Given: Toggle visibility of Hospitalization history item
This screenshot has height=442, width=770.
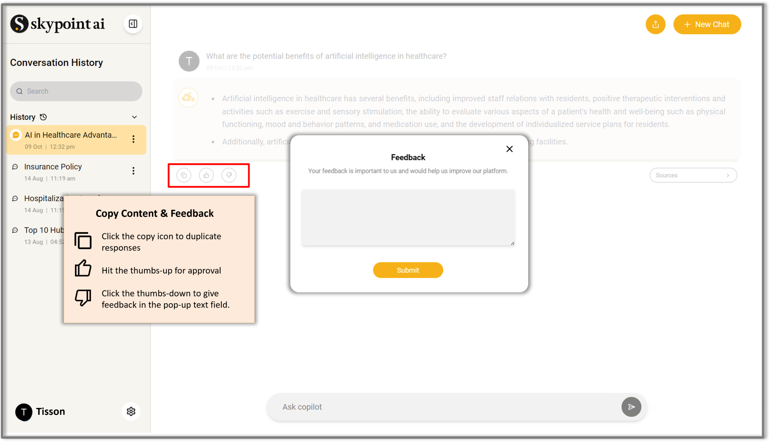Looking at the screenshot, I should click(x=133, y=203).
